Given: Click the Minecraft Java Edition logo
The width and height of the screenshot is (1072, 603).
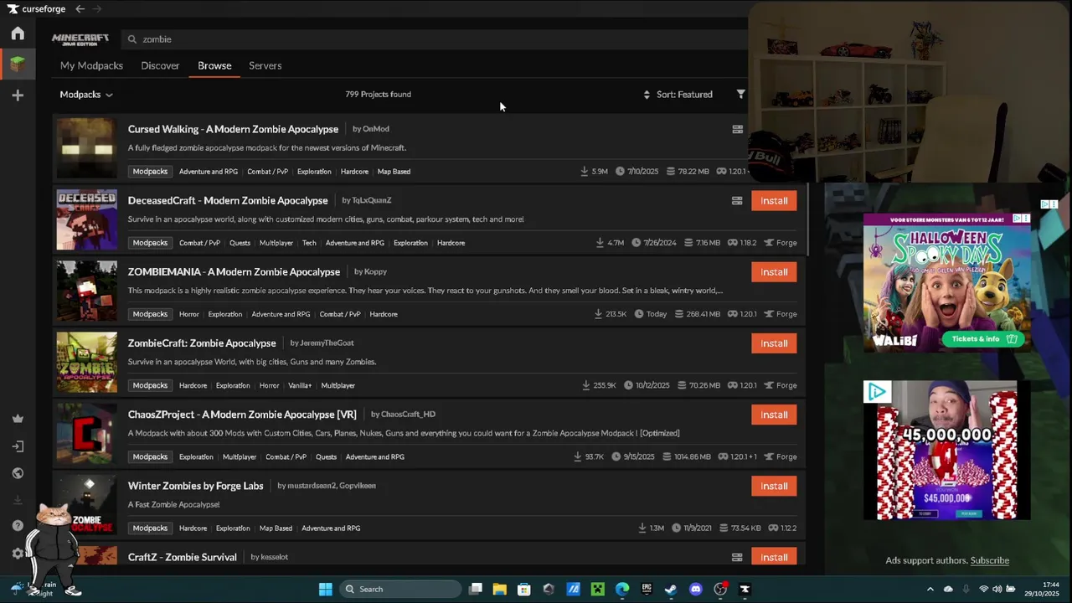Looking at the screenshot, I should point(80,39).
